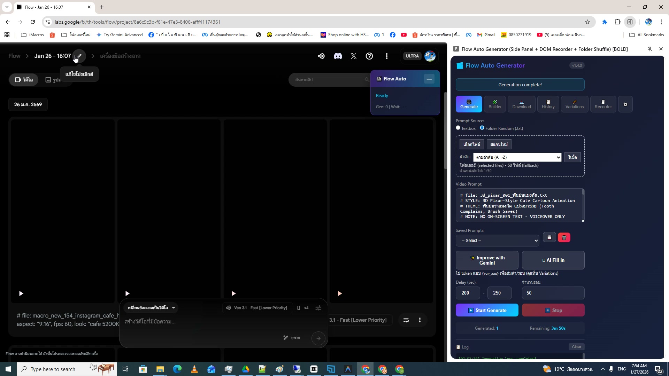
Task: Click the pencil edit project icon
Action: [79, 56]
